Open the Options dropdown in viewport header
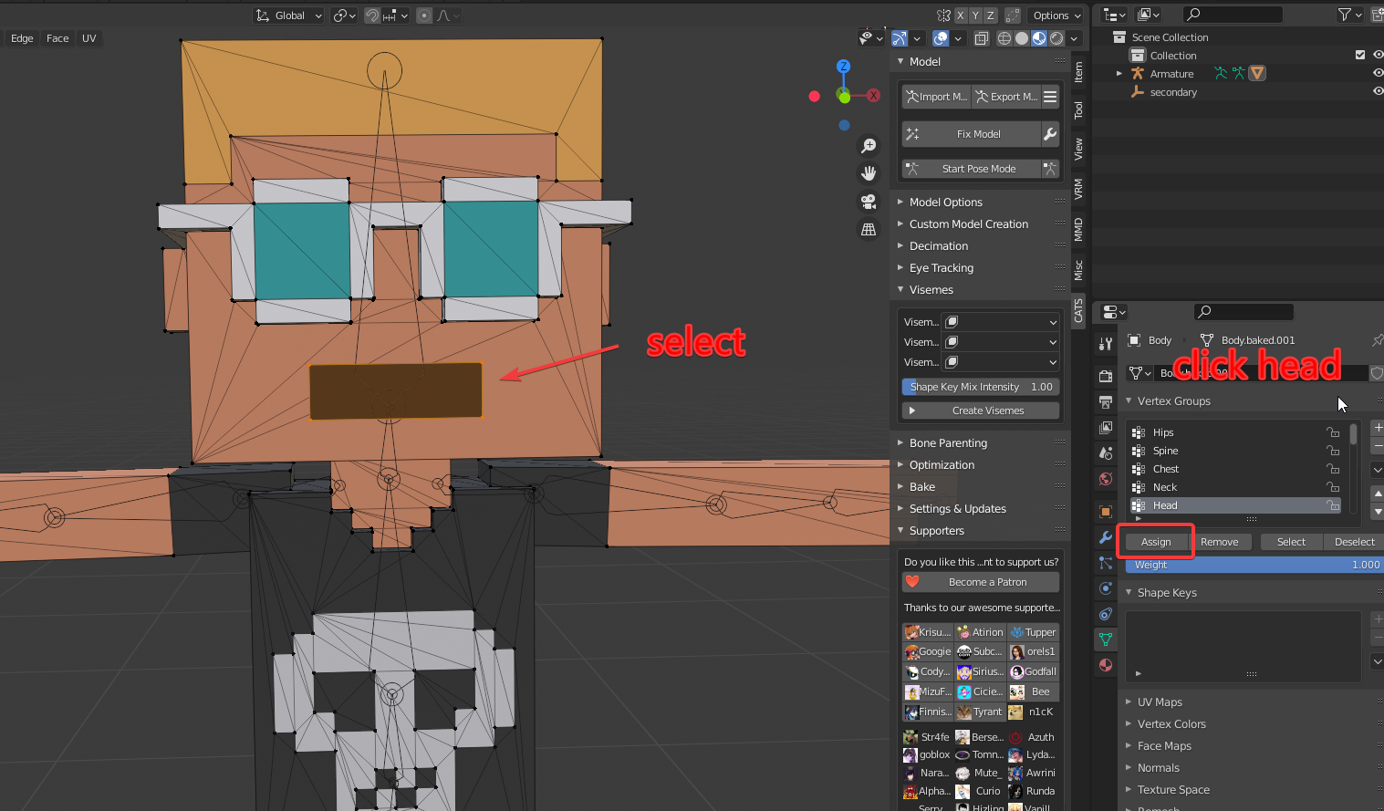Screen dimensions: 1384x811 pos(1056,16)
